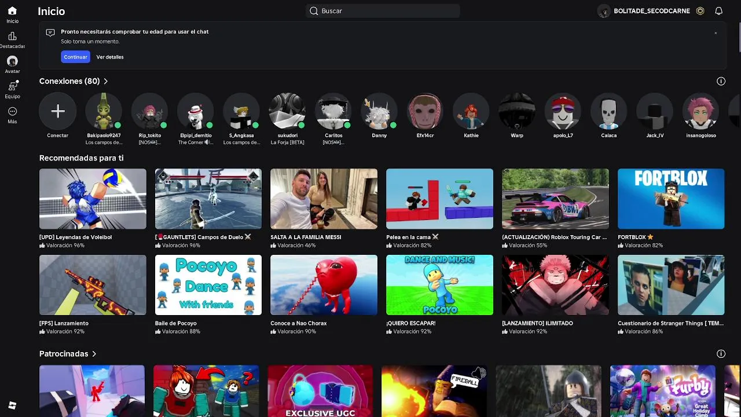Open Roblox Touring Car thumbnail
Viewport: 741px width, 417px height.
point(555,199)
